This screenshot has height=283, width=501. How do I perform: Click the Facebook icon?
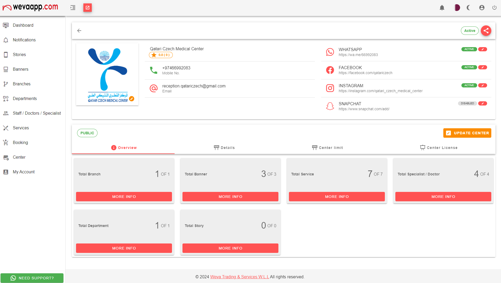click(330, 70)
